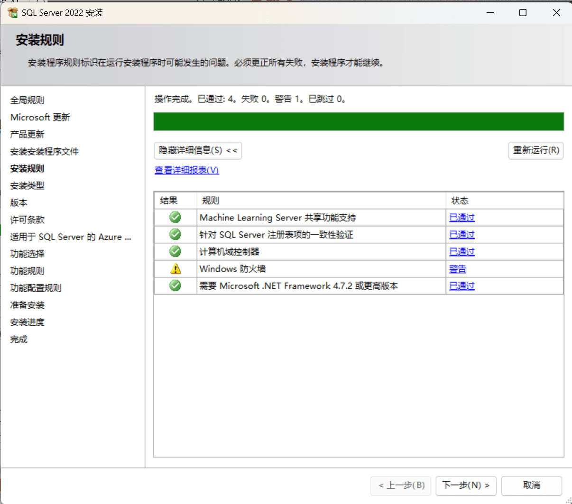Open the 查看详细报表(V) link
Image resolution: width=572 pixels, height=504 pixels.
pos(187,170)
